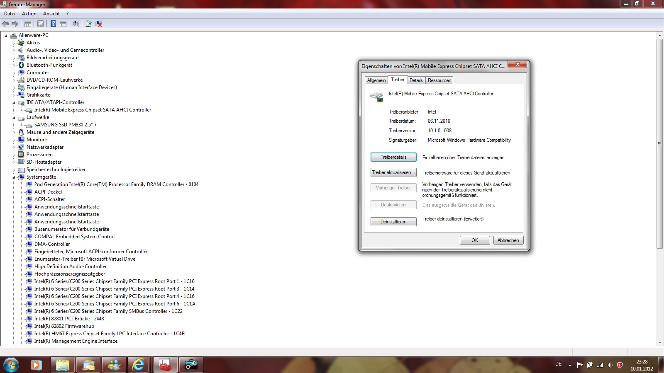Image resolution: width=664 pixels, height=373 pixels.
Task: Expand the Netzwerkadapter category
Action: pyautogui.click(x=14, y=148)
